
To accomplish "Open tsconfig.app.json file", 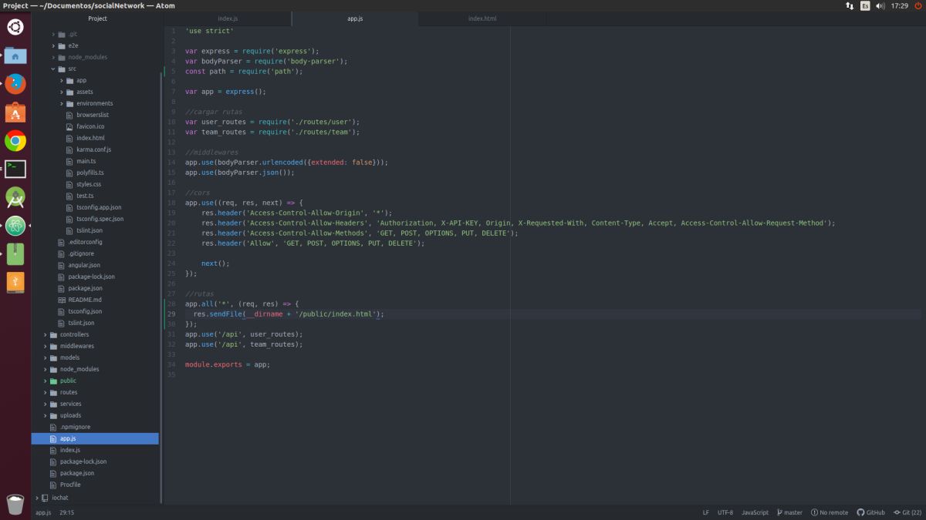I will [99, 207].
